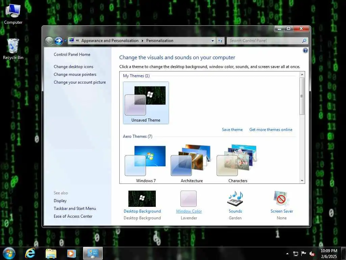Open Change your account picture link
The image size is (346, 260).
point(80,82)
